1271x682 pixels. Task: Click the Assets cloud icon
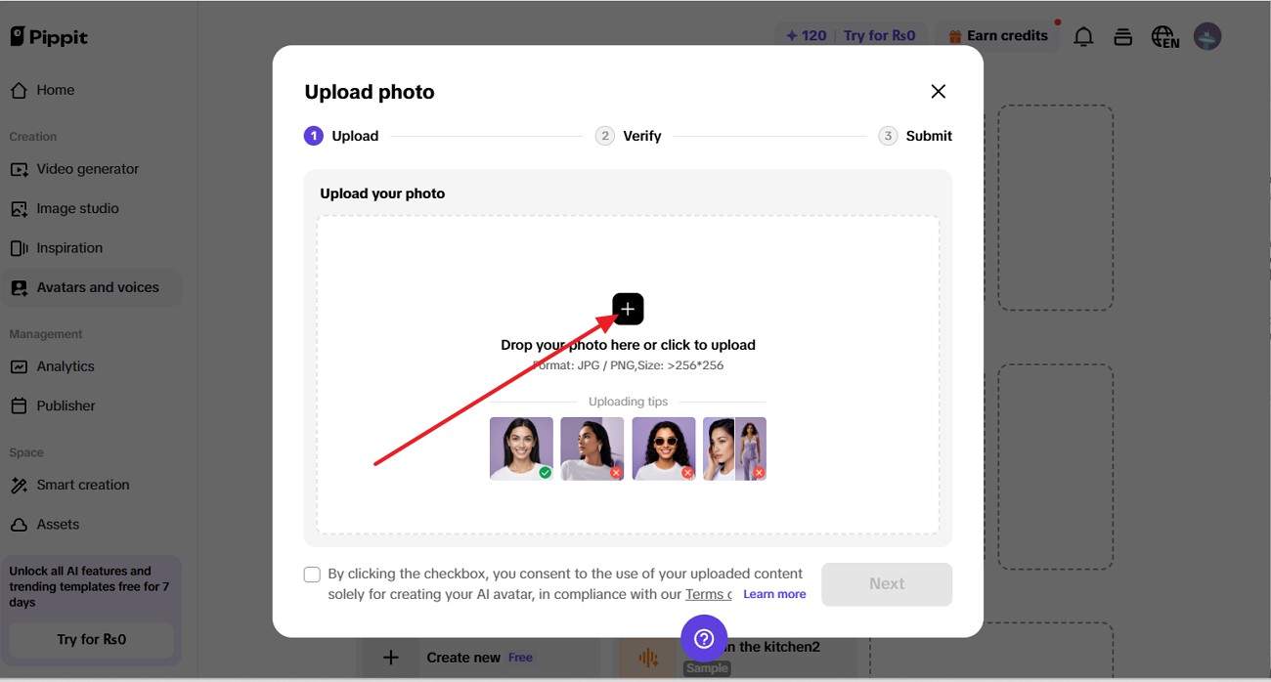[19, 525]
